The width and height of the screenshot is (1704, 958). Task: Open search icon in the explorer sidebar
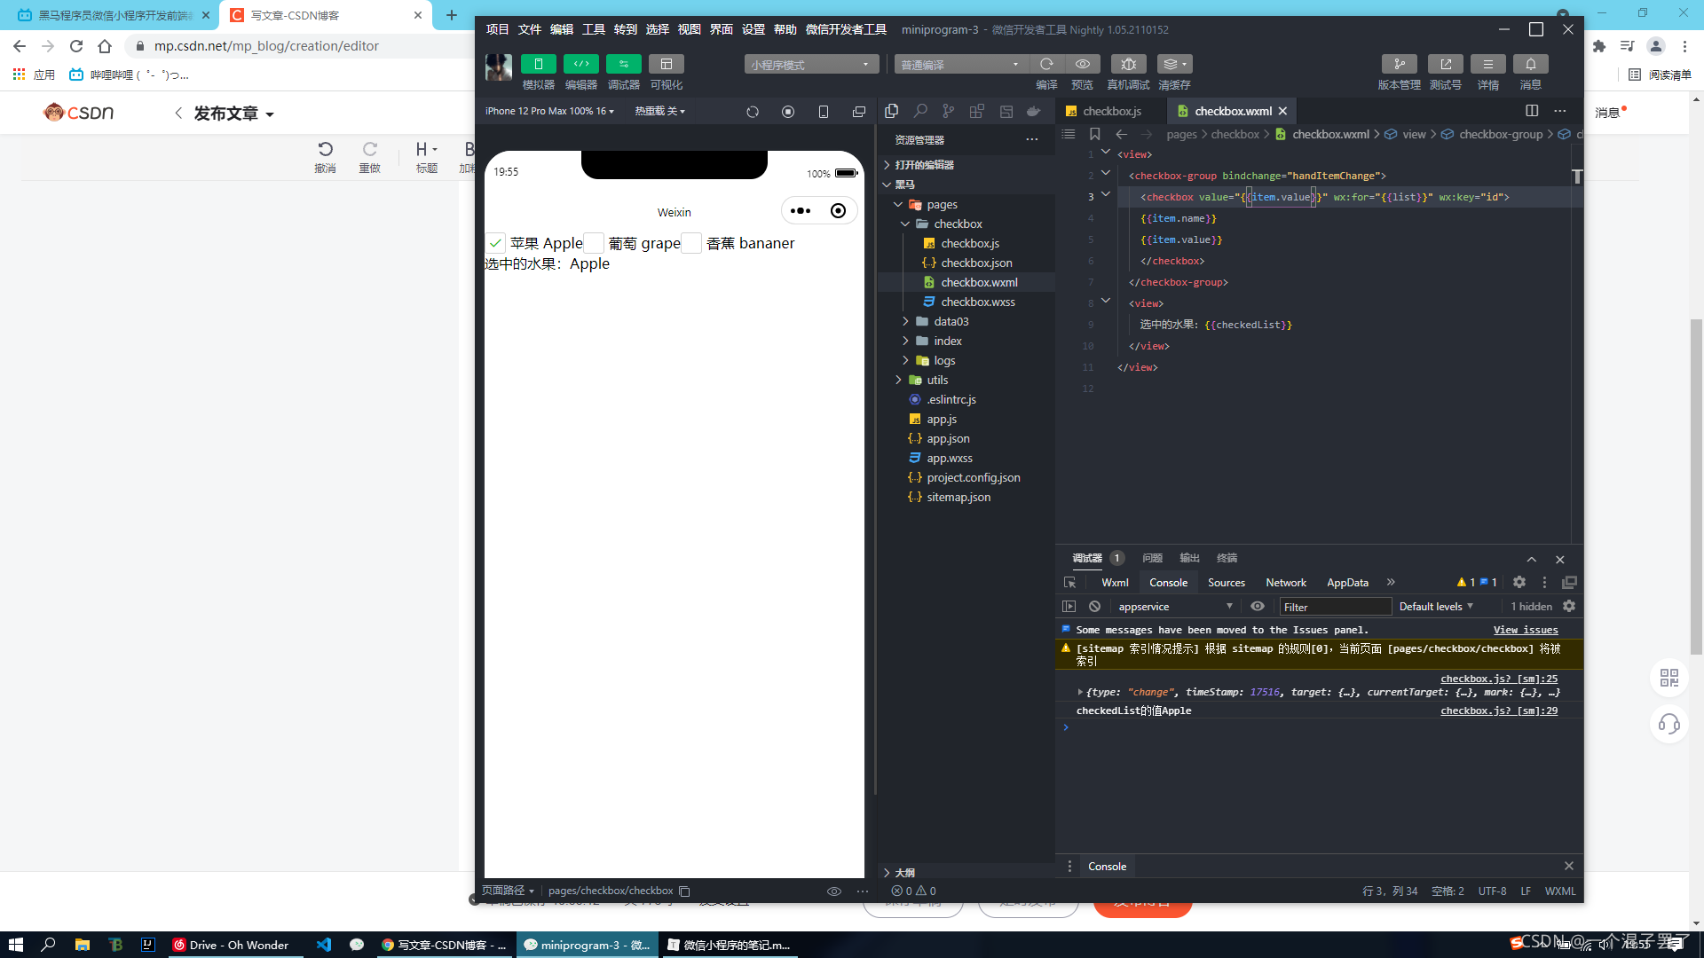tap(920, 111)
